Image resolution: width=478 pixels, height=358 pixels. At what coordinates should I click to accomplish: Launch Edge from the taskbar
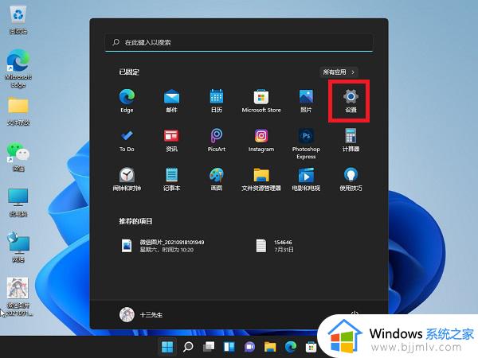click(x=291, y=347)
